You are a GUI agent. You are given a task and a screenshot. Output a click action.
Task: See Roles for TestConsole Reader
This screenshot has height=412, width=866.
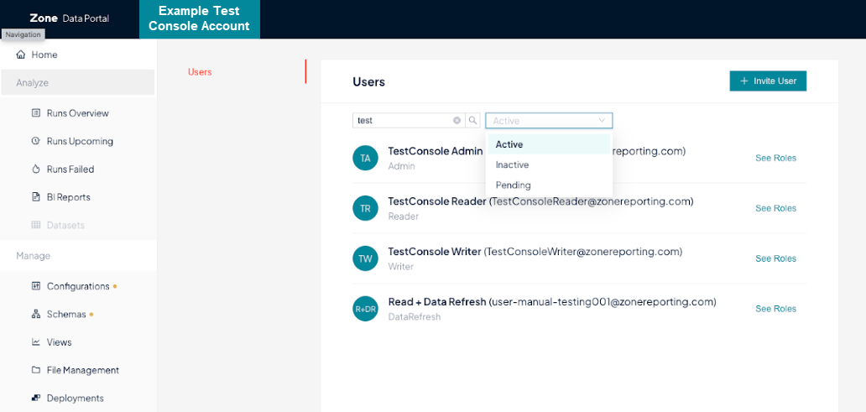point(775,208)
